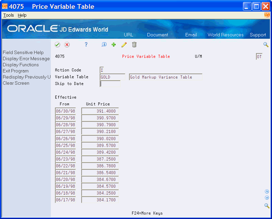Open the Tools menu
The height and width of the screenshot is (219, 272).
tap(9, 15)
